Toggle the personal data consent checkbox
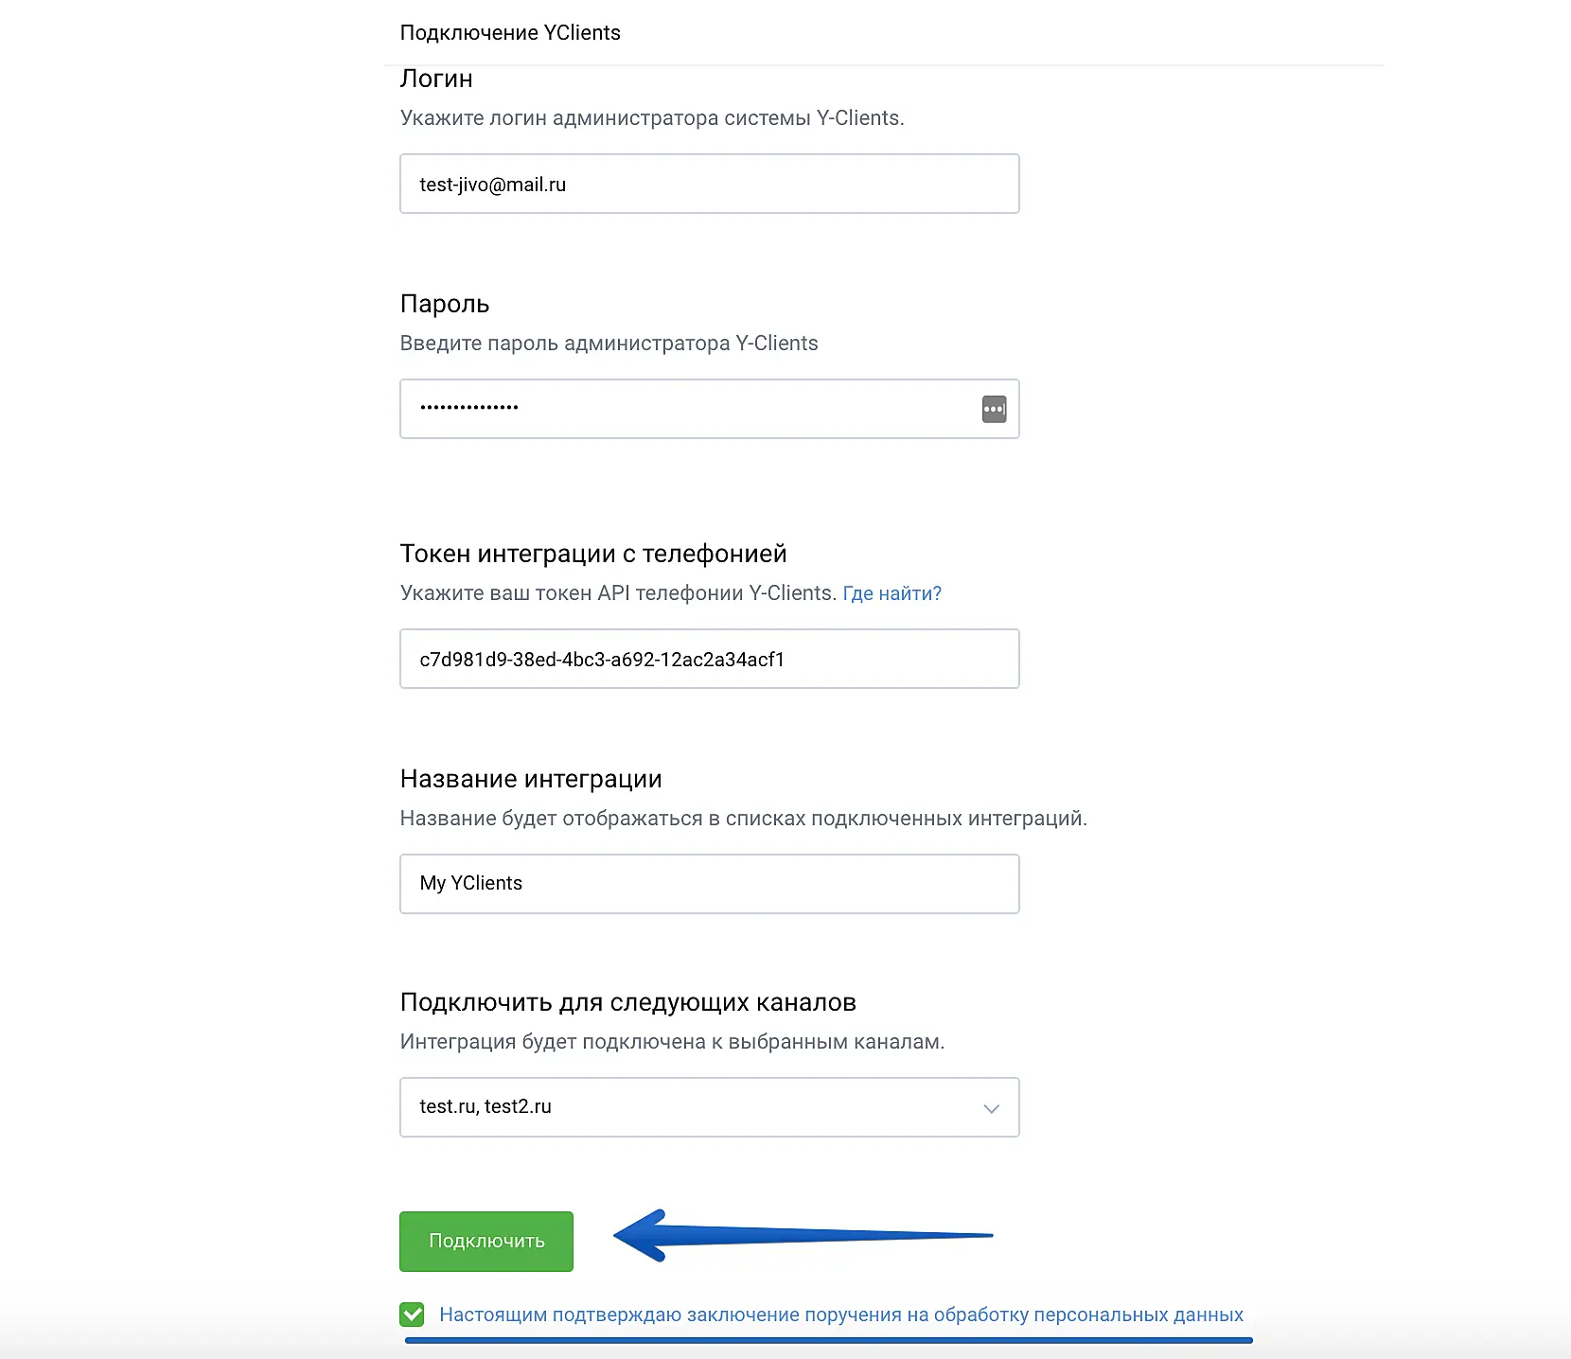 [x=412, y=1315]
